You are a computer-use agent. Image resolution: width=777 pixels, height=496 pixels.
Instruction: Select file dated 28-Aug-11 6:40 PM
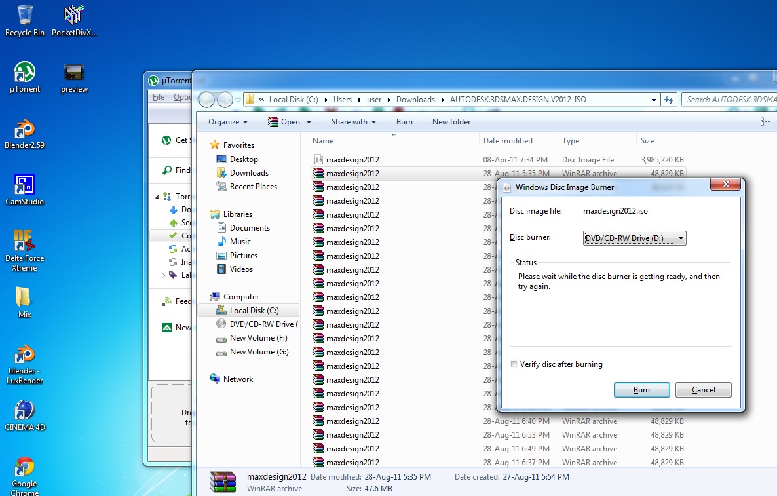click(498, 421)
